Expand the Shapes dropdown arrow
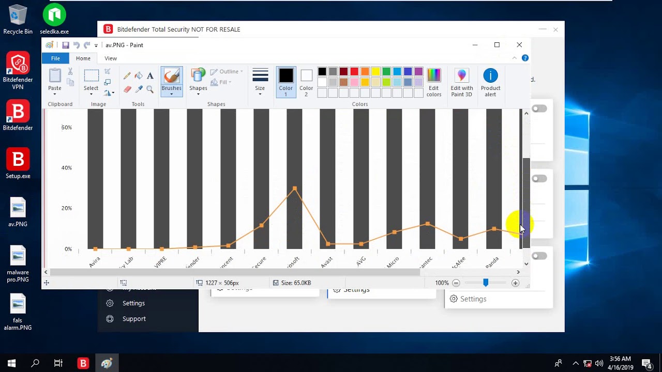The width and height of the screenshot is (662, 372). pos(198,95)
